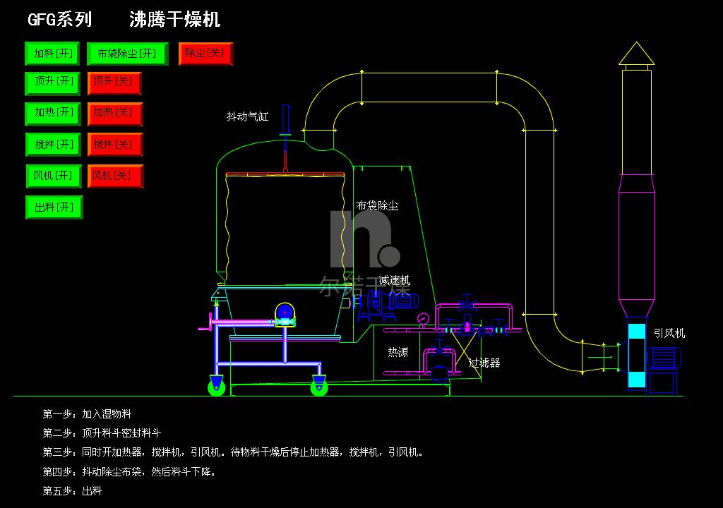Switch on fan with 风机[开]

[54, 176]
